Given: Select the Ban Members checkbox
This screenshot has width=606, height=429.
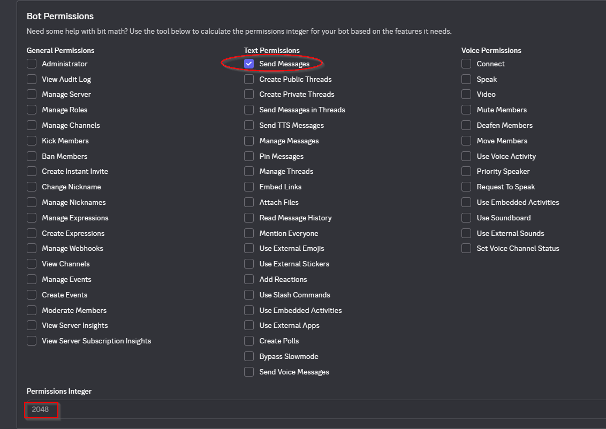Looking at the screenshot, I should point(32,156).
